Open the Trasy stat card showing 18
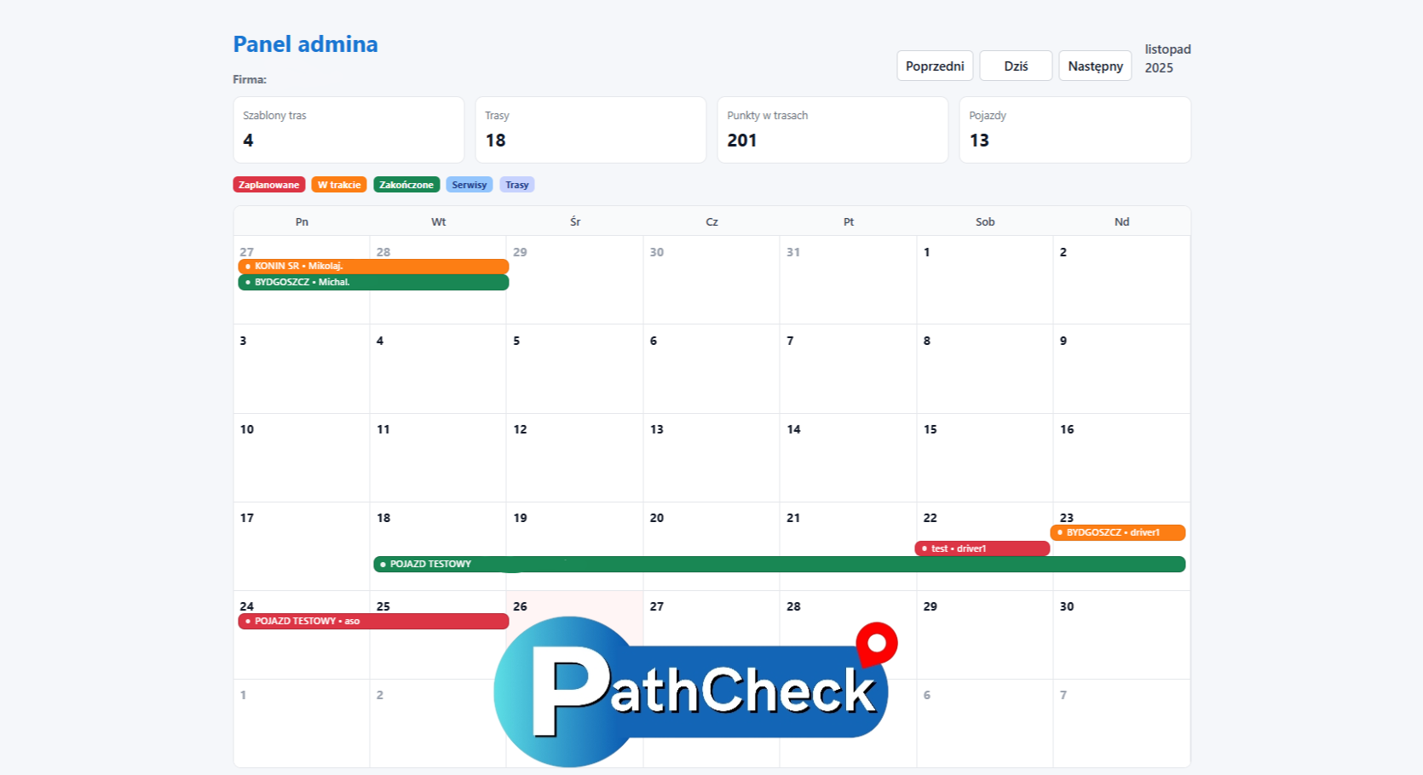The height and width of the screenshot is (775, 1423). click(x=591, y=129)
